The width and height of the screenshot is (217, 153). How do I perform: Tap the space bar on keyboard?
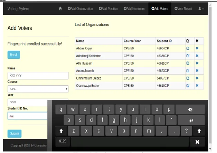130,142
